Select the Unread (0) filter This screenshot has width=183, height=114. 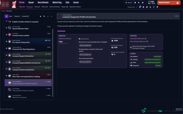tap(25, 16)
